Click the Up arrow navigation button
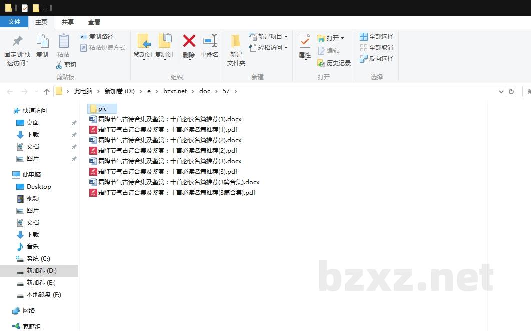 (47, 91)
